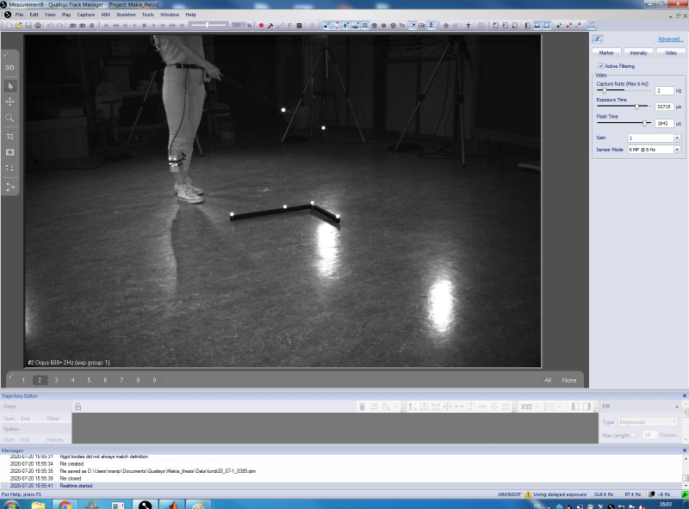Click the calibration wand icon
Image resolution: width=689 pixels, height=509 pixels.
(x=270, y=25)
